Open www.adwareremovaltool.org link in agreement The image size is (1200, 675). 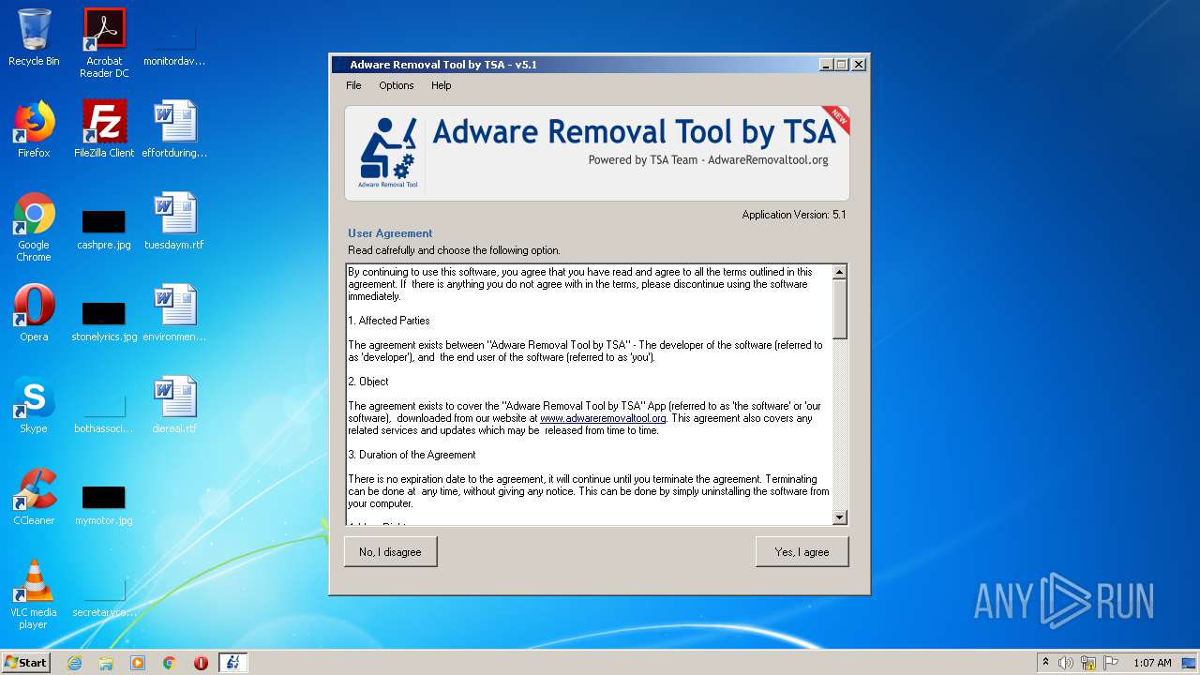coord(603,418)
